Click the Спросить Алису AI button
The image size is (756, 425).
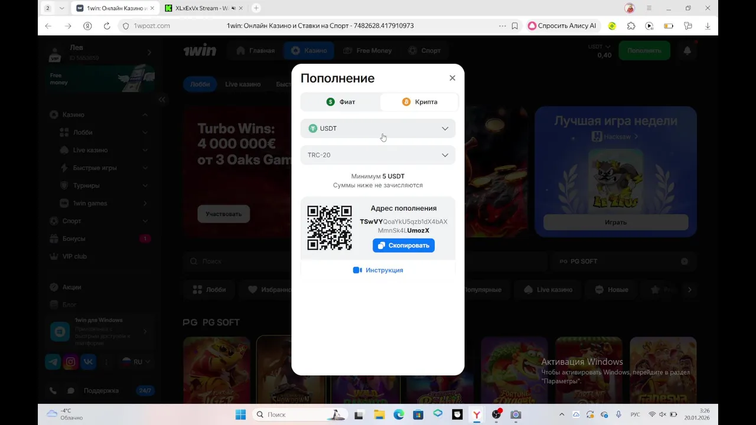pos(562,26)
